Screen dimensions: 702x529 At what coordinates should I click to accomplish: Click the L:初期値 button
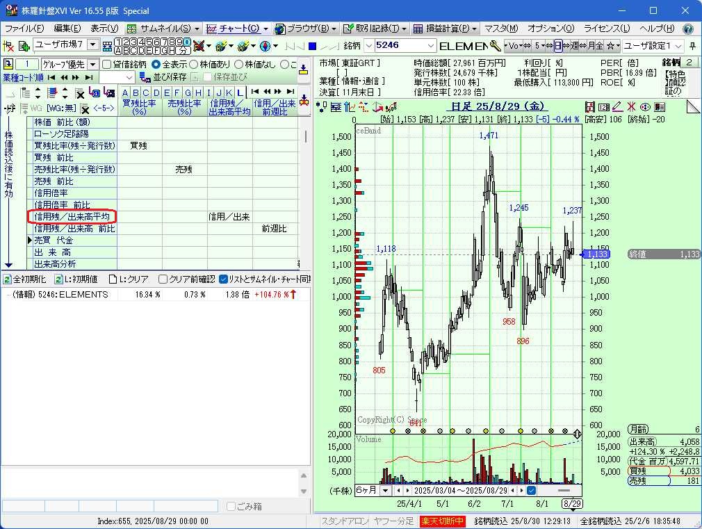76,279
